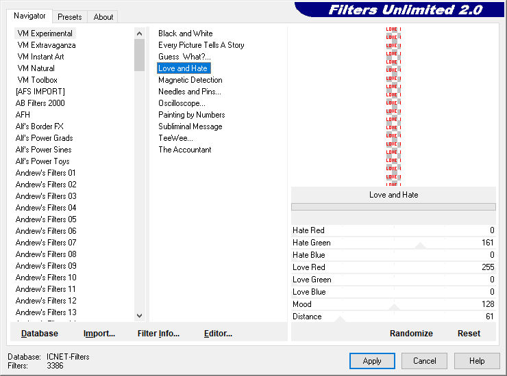Select Andrew's Filters 02 category
This screenshot has width=507, height=376.
(x=46, y=185)
